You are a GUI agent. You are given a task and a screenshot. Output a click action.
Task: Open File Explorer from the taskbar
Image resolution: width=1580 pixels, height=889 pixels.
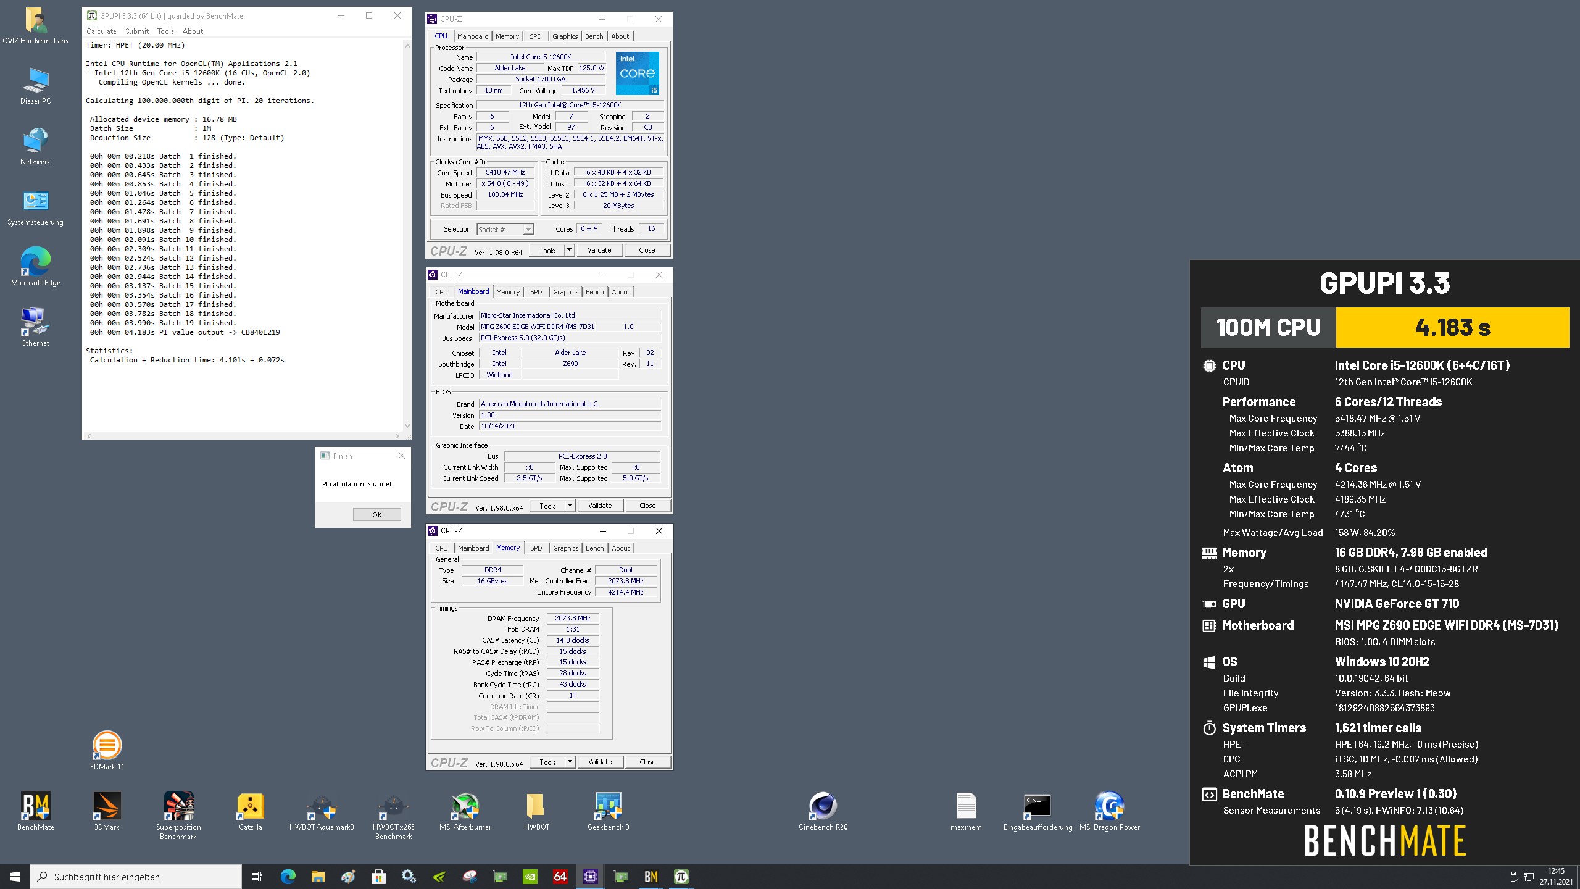318,877
